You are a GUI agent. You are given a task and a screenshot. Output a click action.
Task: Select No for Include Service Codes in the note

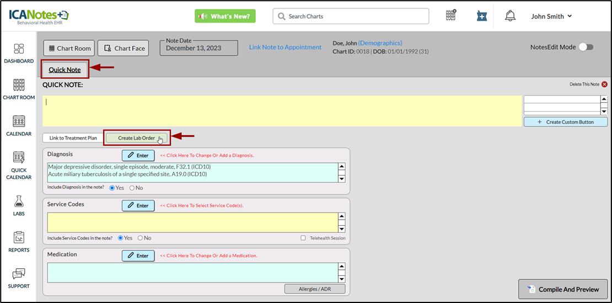click(x=141, y=238)
